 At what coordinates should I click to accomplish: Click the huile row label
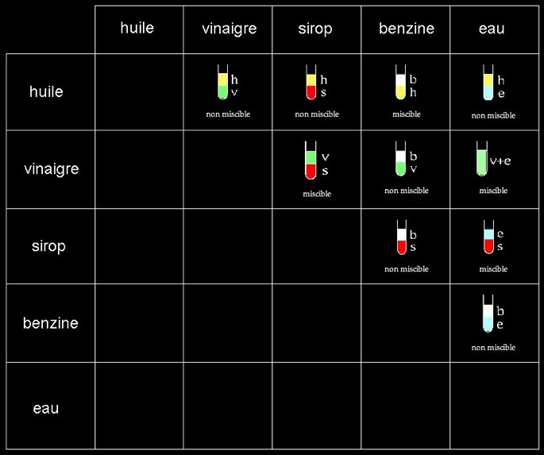(46, 91)
